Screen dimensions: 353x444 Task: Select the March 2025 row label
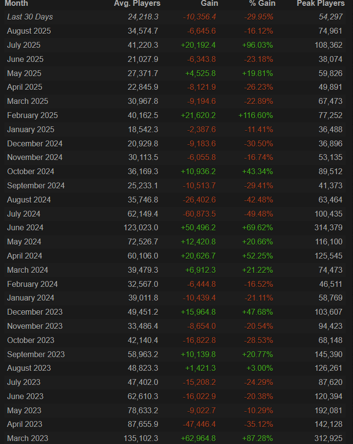[27, 101]
